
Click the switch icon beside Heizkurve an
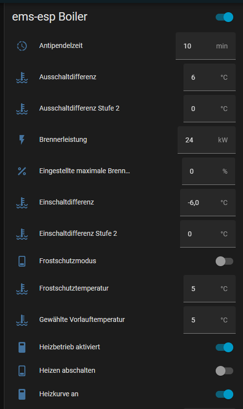coord(22,394)
